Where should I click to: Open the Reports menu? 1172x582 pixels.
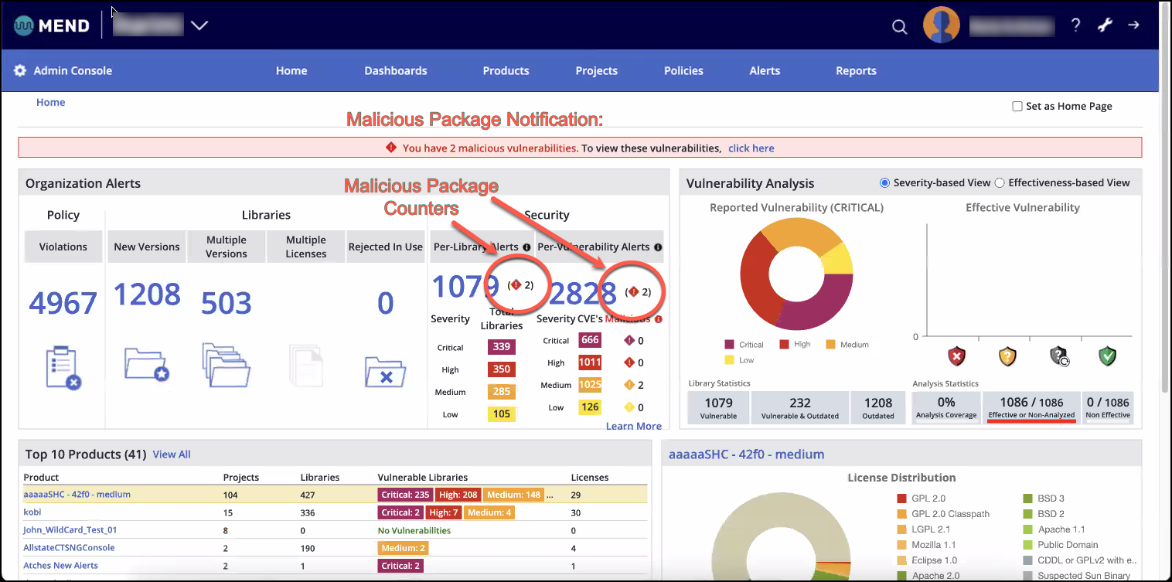pyautogui.click(x=856, y=70)
